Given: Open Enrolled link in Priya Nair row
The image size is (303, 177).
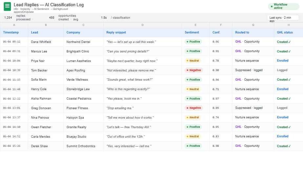Looking at the screenshot, I should [x=283, y=61].
